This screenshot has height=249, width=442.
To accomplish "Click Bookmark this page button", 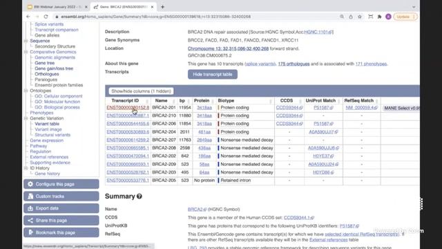I will [x=61, y=232].
